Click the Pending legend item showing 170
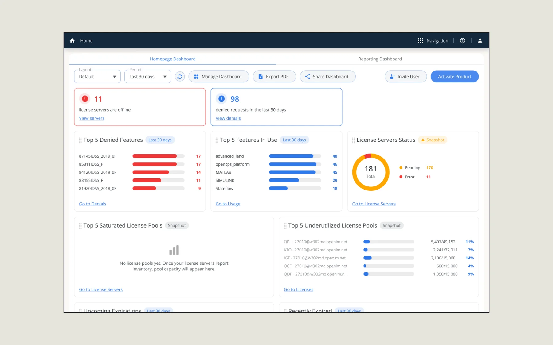Screen dimensions: 553x345 point(416,168)
